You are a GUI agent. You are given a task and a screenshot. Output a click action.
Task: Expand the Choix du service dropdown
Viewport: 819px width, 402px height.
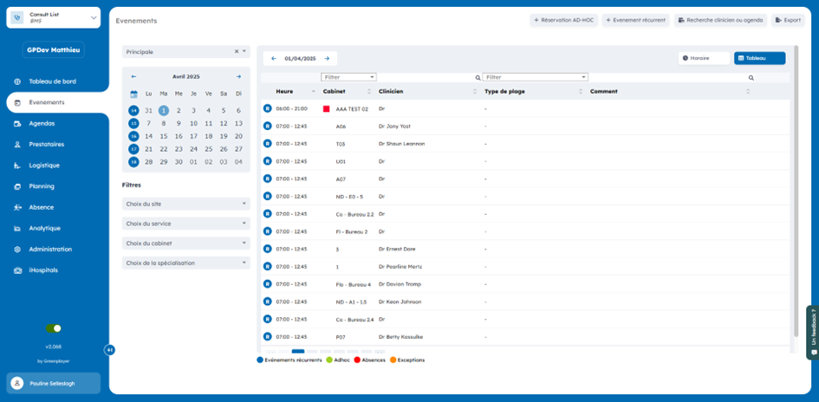coord(185,224)
